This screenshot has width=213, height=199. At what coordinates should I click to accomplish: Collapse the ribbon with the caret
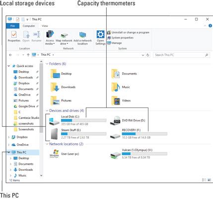pyautogui.click(x=205, y=26)
